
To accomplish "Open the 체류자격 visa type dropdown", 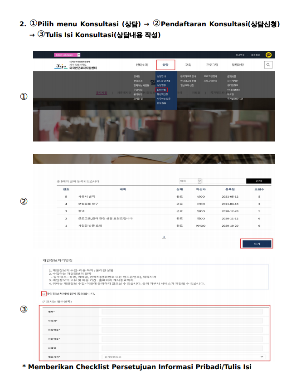I will click(x=182, y=356).
